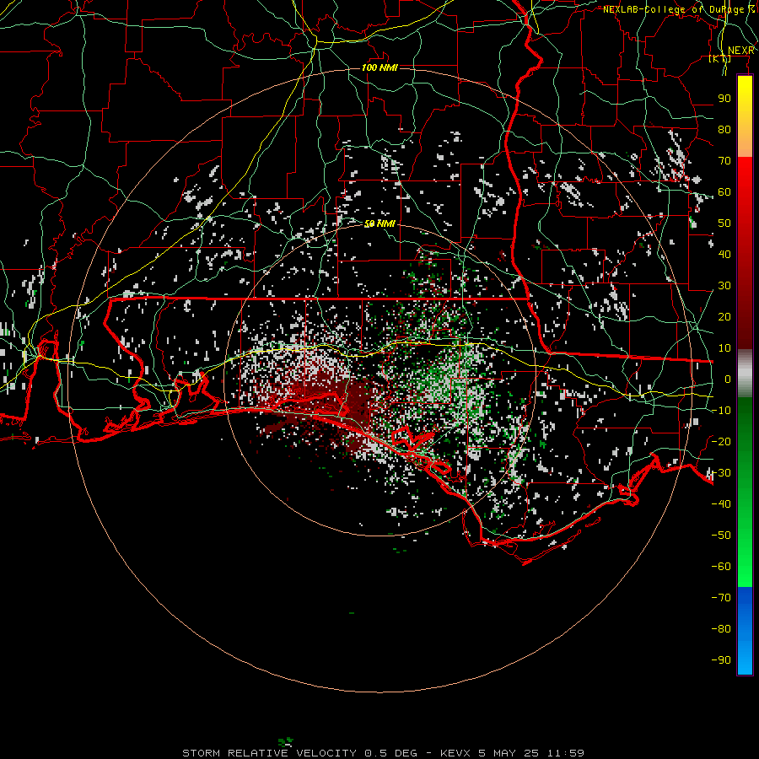
Task: Click the 20 value on velocity scale
Action: click(724, 316)
